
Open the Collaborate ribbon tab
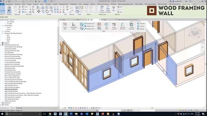[x=73, y=4]
